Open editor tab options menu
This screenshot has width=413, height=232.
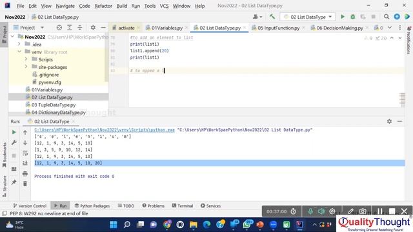click(400, 28)
